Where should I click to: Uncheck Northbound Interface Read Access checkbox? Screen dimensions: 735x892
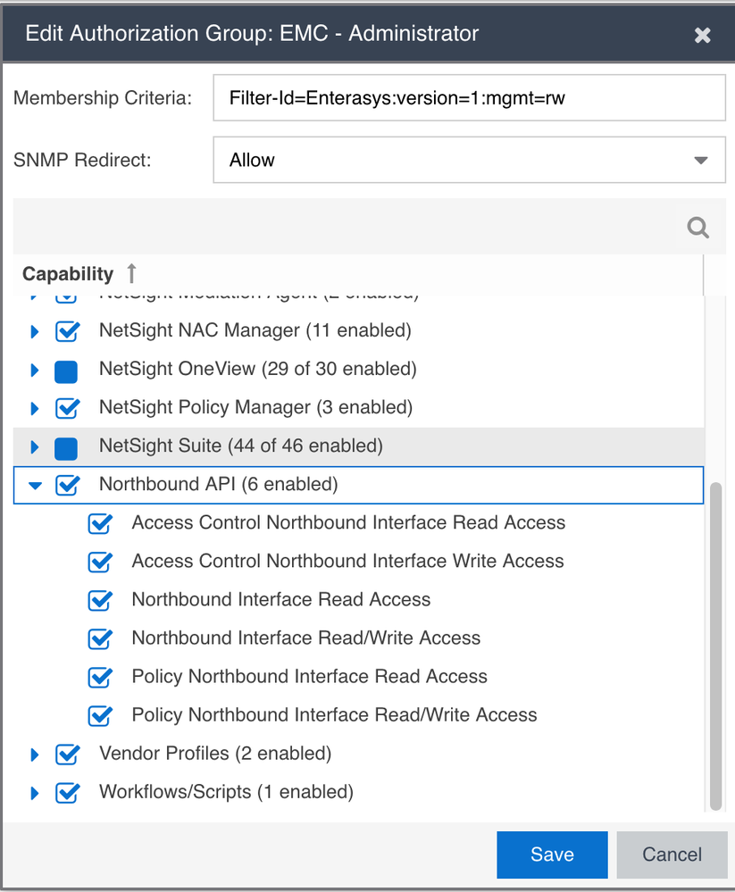(x=100, y=600)
